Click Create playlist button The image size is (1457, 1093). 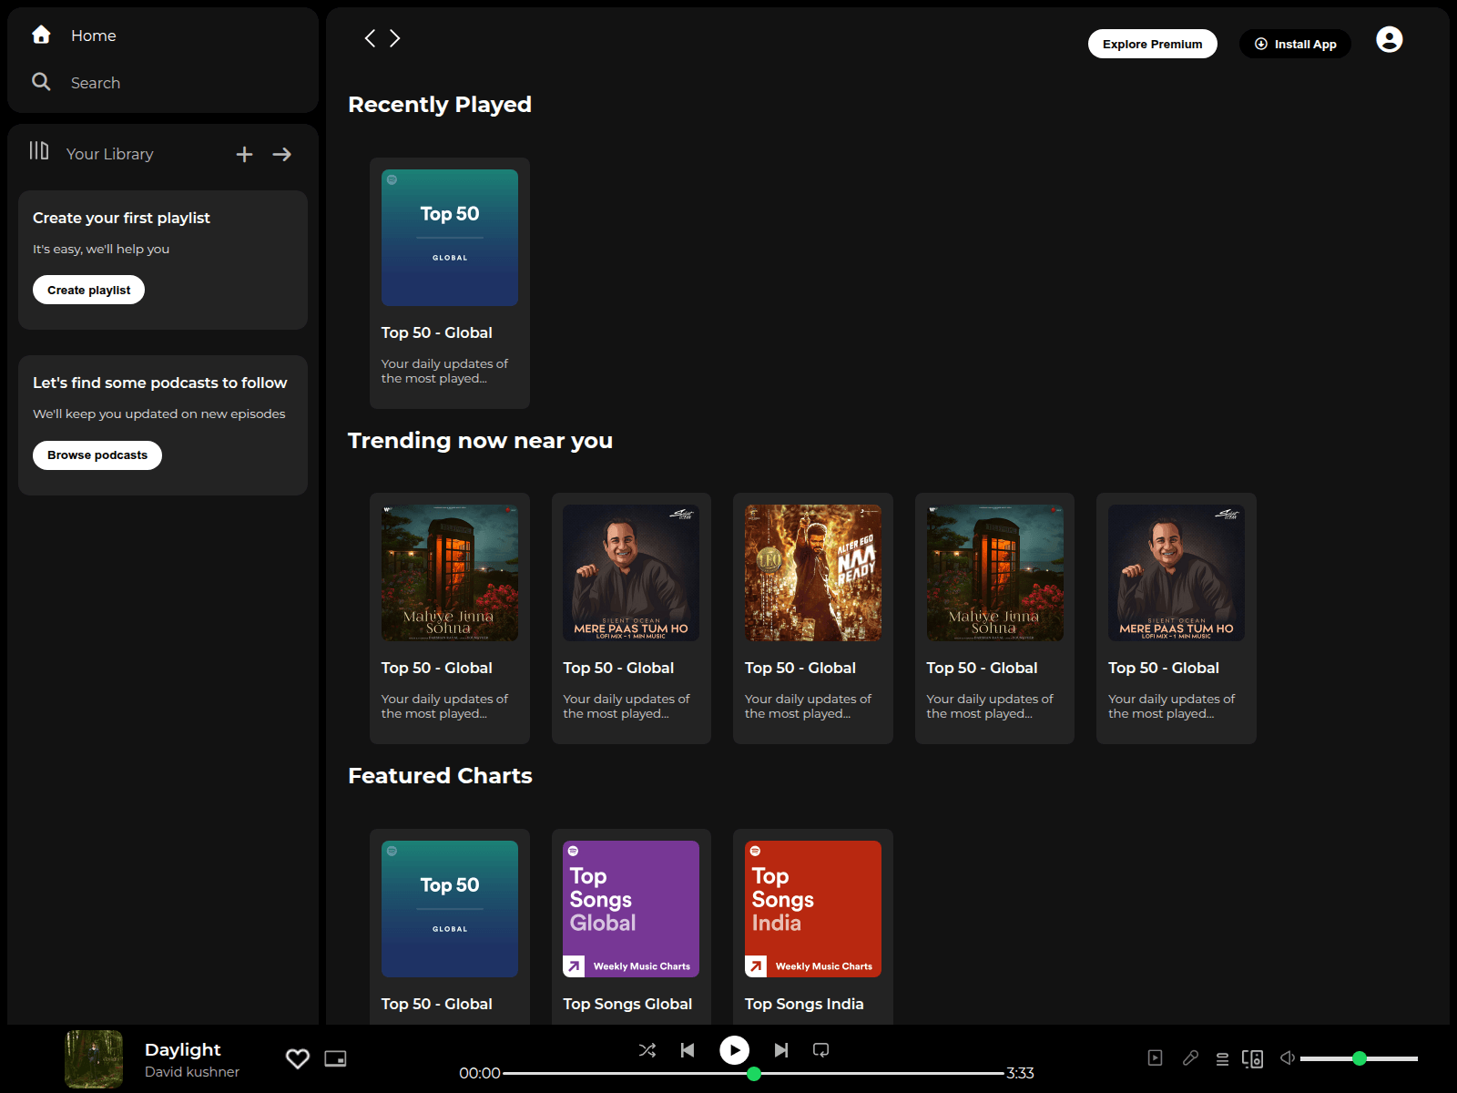[88, 290]
